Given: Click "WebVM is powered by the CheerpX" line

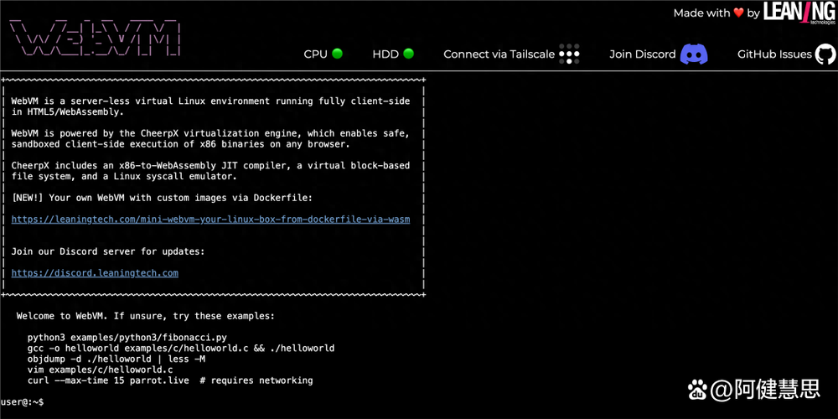Looking at the screenshot, I should [210, 133].
